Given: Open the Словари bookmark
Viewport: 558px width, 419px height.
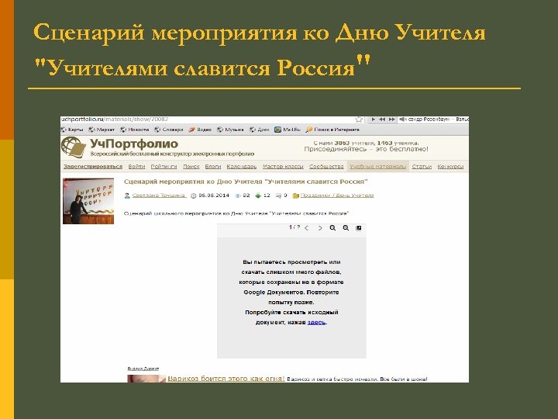Looking at the screenshot, I should (x=169, y=130).
